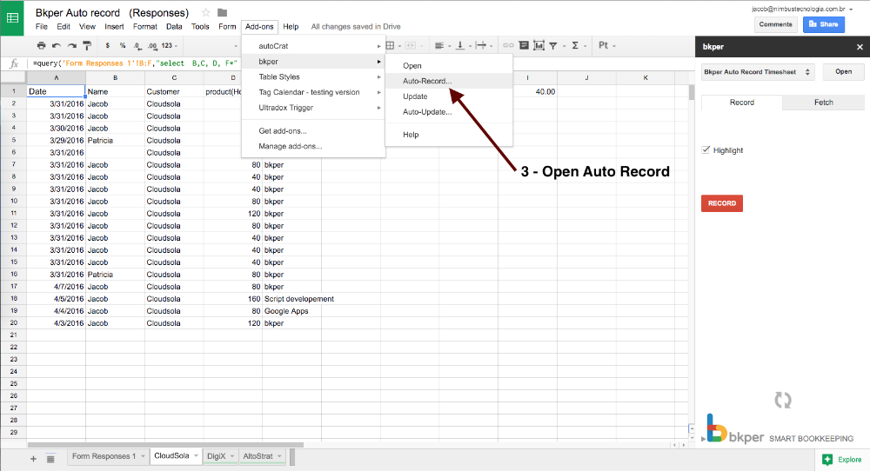870x471 pixels.
Task: Click the Insert comment icon
Action: click(523, 45)
